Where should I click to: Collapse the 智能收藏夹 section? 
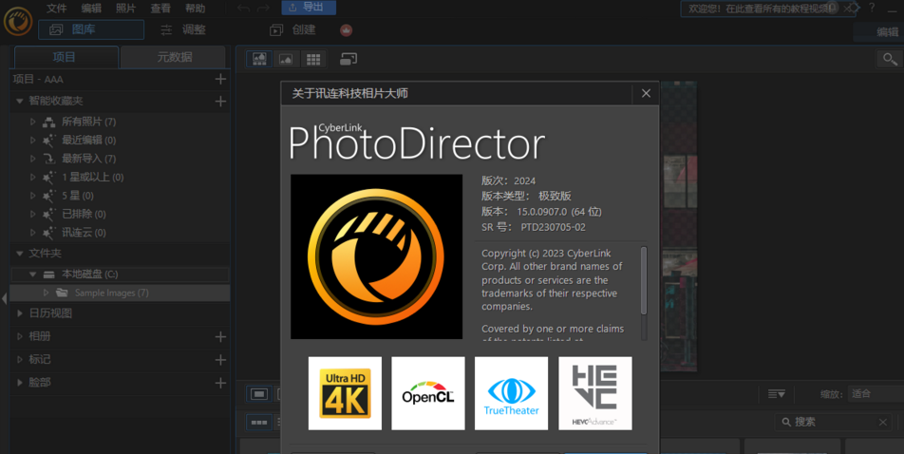pos(20,101)
